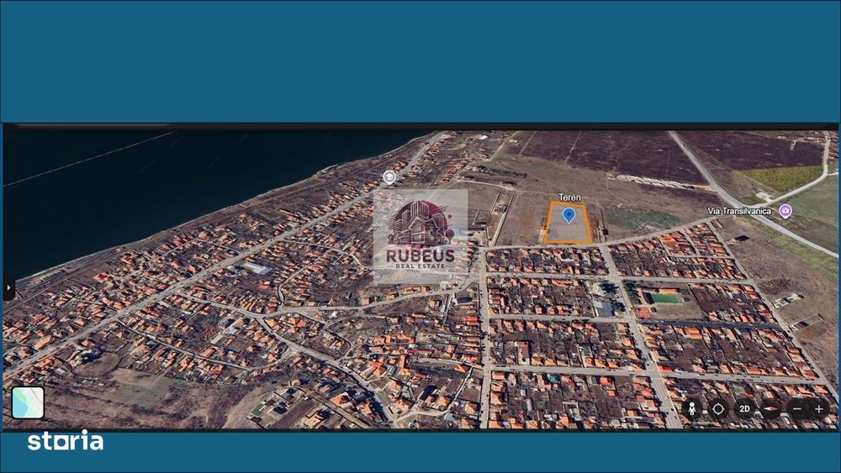The height and width of the screenshot is (473, 841).
Task: Click the green cultivated field near Via Transilvanica
Action: pyautogui.click(x=783, y=178)
